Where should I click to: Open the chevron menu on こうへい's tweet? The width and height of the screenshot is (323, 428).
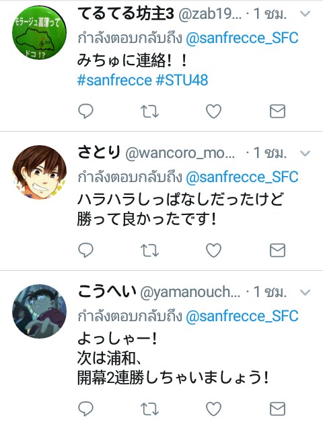[305, 293]
